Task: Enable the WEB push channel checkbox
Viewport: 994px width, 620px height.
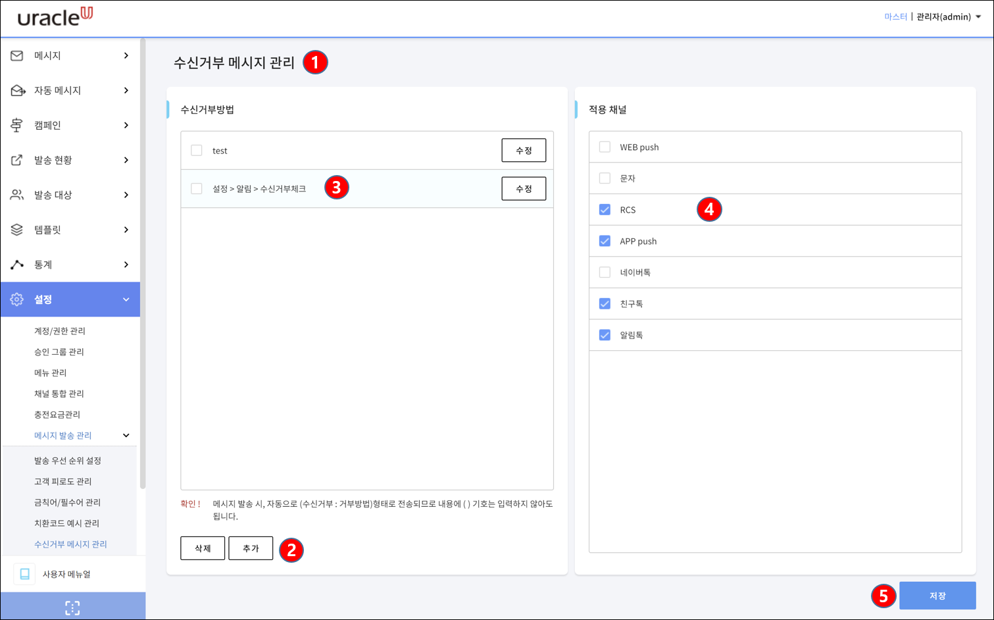Action: tap(605, 147)
